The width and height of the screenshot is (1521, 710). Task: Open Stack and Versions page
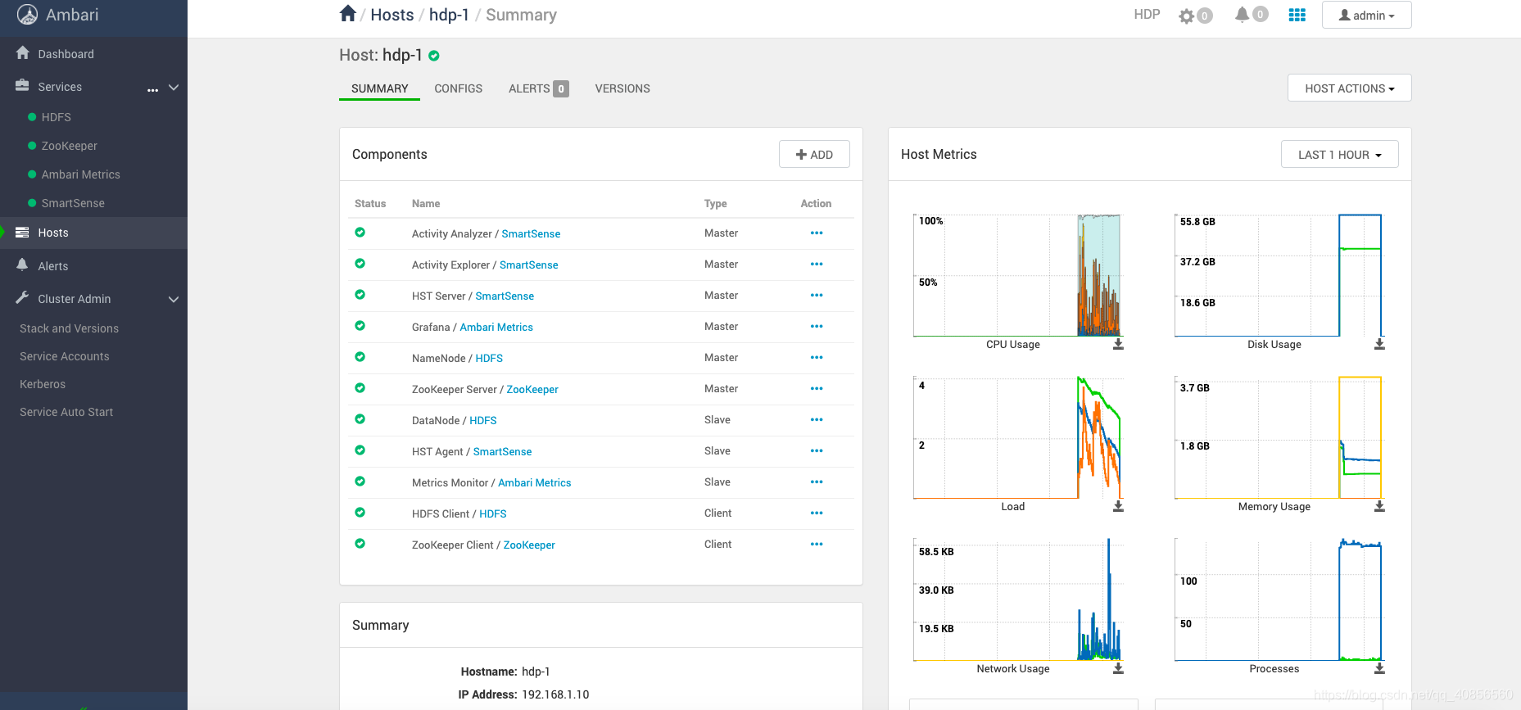69,328
